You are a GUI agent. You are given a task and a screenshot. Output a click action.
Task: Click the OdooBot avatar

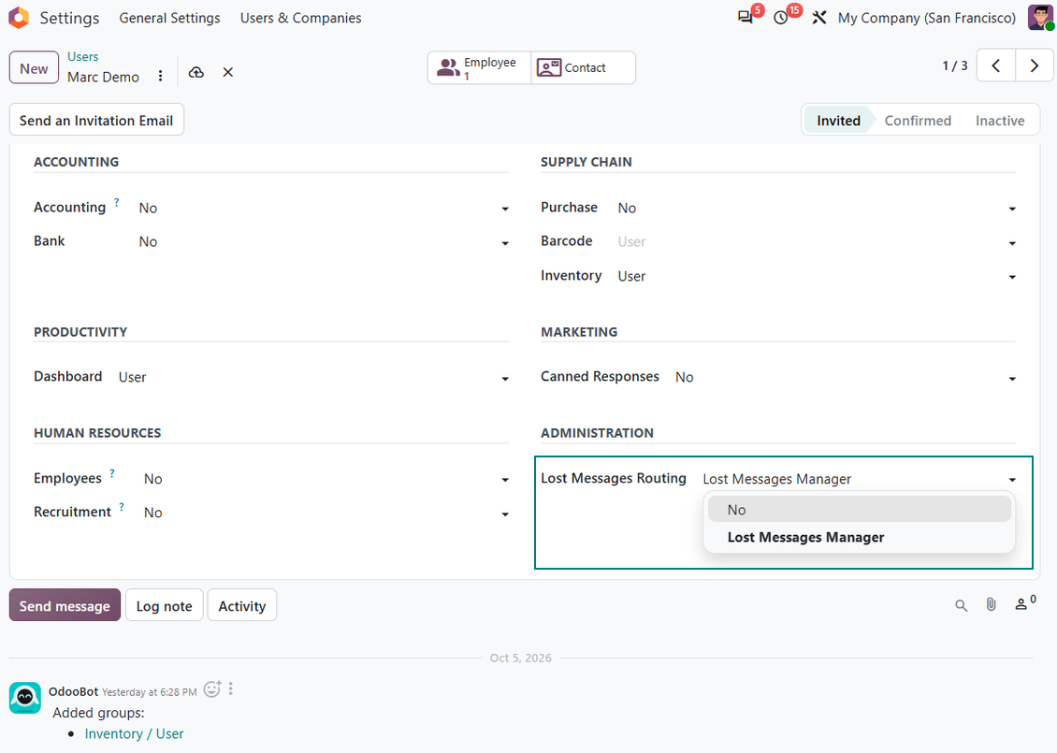(x=25, y=697)
